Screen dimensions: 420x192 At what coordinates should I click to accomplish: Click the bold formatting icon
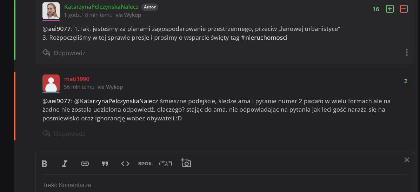point(45,164)
